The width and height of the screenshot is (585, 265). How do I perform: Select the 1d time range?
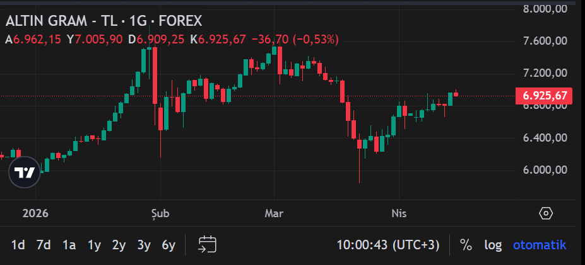(18, 245)
